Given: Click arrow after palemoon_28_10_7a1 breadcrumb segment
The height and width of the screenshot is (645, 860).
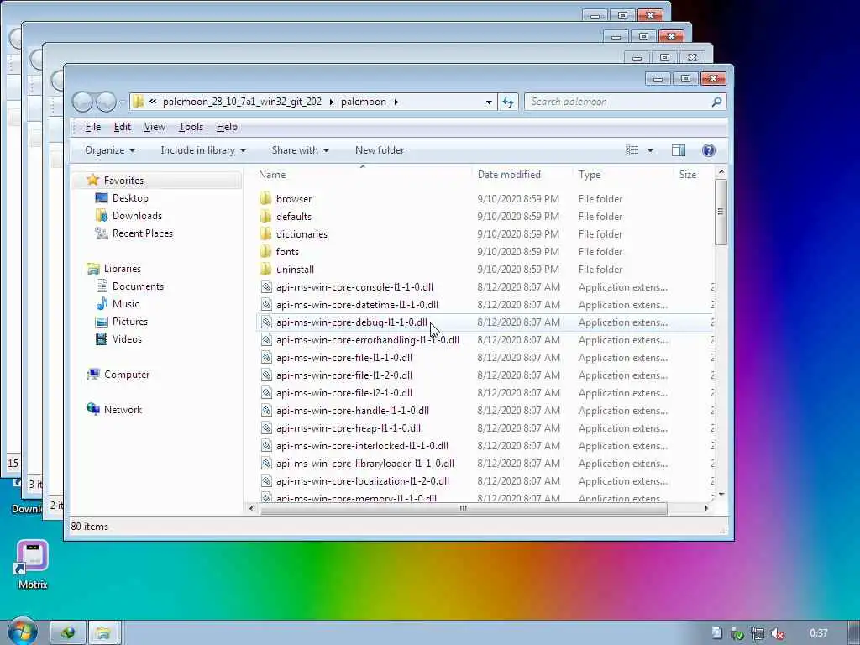Looking at the screenshot, I should pos(331,102).
